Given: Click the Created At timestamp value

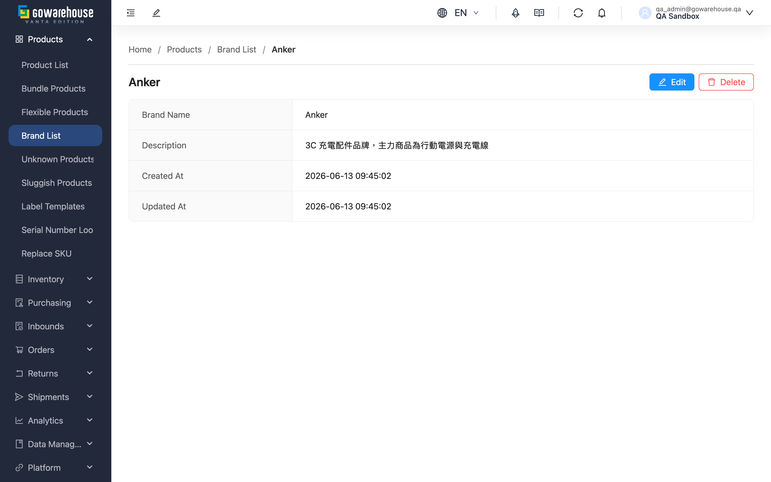Looking at the screenshot, I should (348, 176).
